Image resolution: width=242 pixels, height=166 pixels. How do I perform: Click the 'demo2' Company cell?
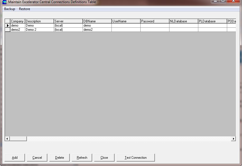pyautogui.click(x=18, y=30)
